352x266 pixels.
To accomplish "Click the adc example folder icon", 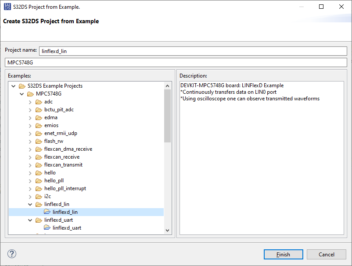I will 39,102.
